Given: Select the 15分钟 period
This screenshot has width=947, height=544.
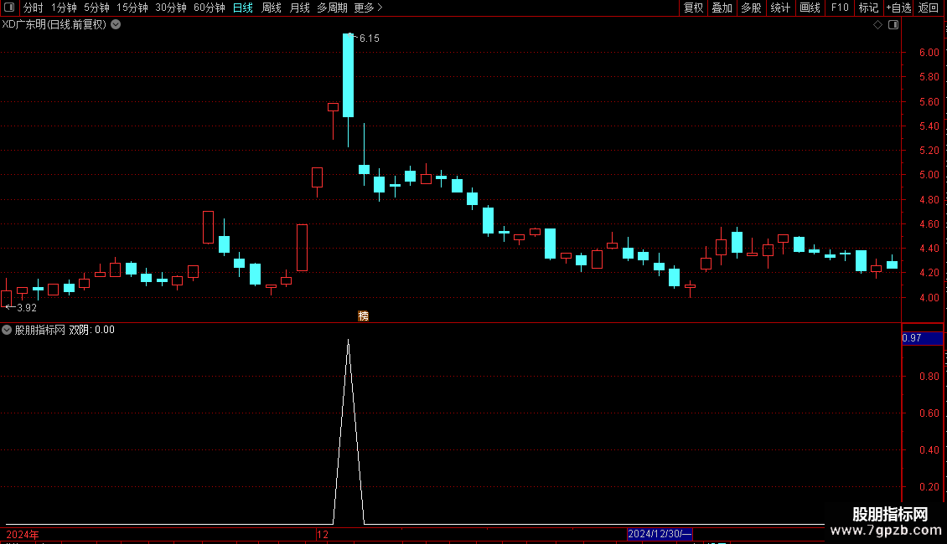Looking at the screenshot, I should (x=132, y=8).
